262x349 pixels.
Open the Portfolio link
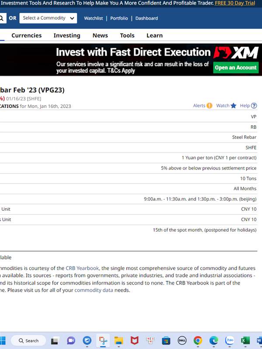119,18
